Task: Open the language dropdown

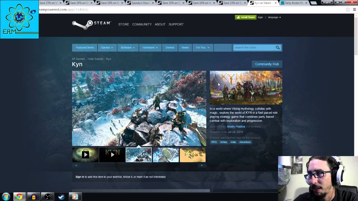Action: coord(274,17)
